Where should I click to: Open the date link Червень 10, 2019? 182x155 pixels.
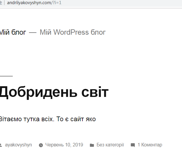pyautogui.click(x=64, y=145)
